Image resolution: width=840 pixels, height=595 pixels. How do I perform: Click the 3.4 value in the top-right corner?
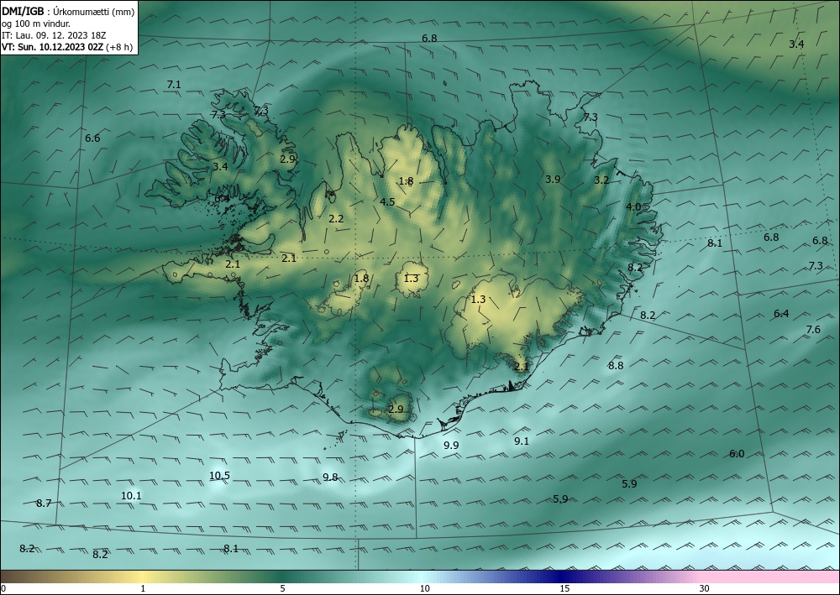pyautogui.click(x=796, y=44)
